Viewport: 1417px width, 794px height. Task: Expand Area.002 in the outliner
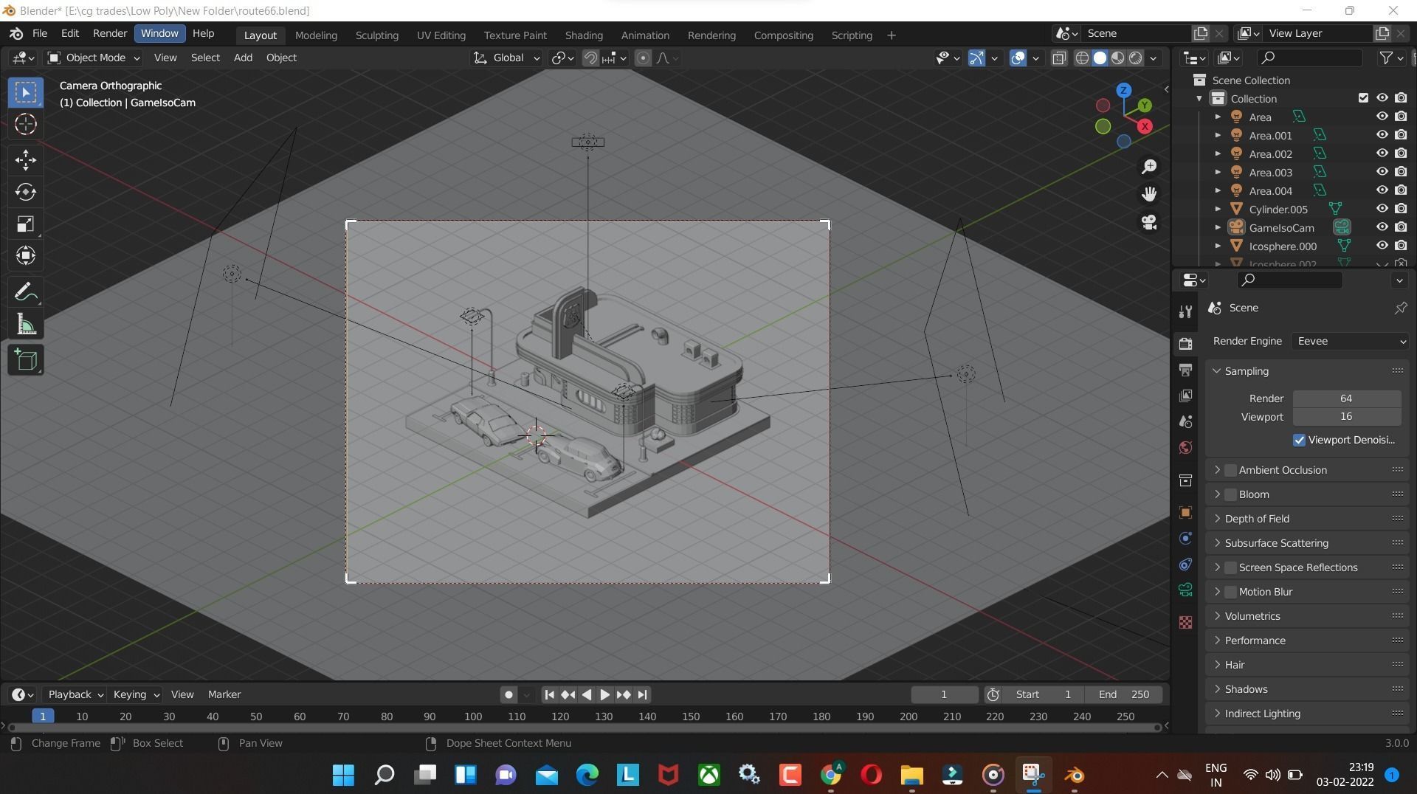pyautogui.click(x=1218, y=153)
